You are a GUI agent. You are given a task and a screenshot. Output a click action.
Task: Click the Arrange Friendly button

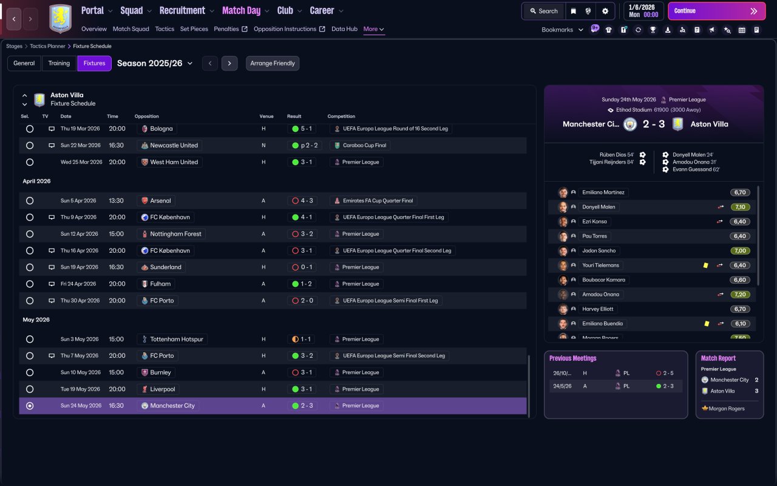273,63
